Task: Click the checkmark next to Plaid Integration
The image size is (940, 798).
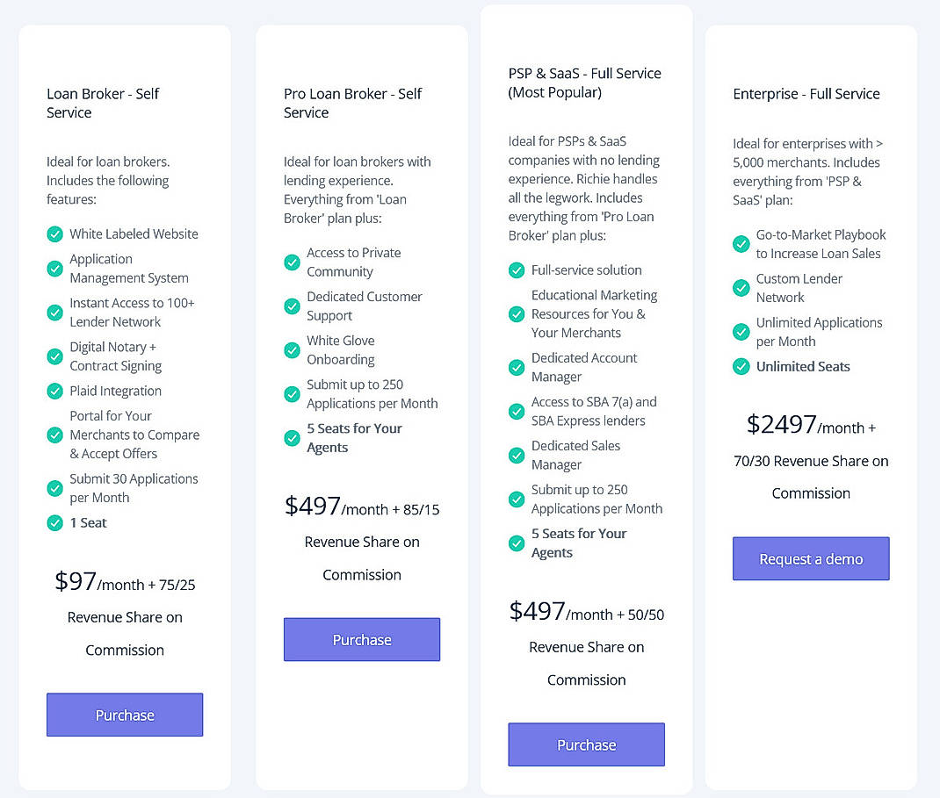Action: coord(54,391)
